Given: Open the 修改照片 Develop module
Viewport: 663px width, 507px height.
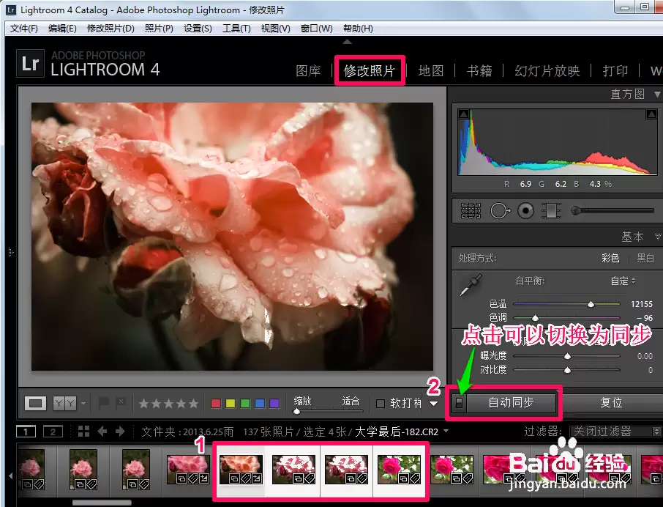Looking at the screenshot, I should (x=369, y=70).
